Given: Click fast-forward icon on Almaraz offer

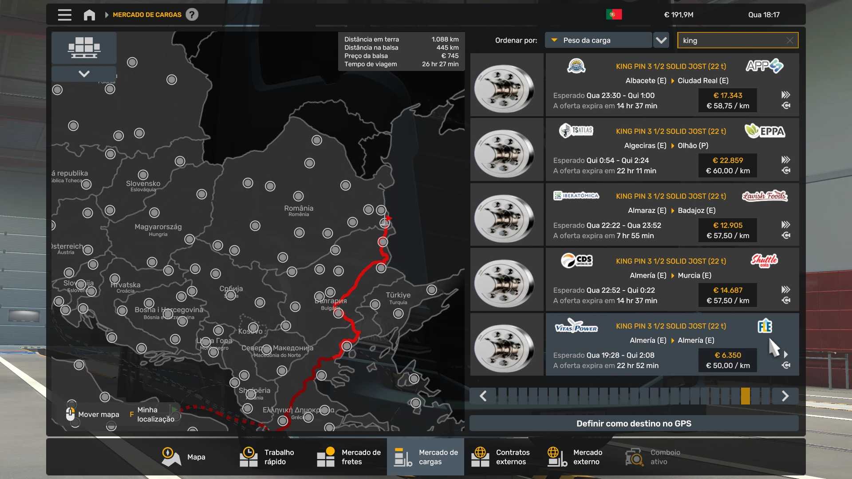Looking at the screenshot, I should (785, 224).
